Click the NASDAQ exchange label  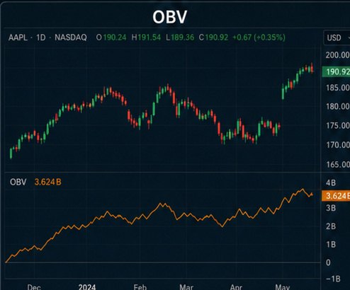point(71,37)
